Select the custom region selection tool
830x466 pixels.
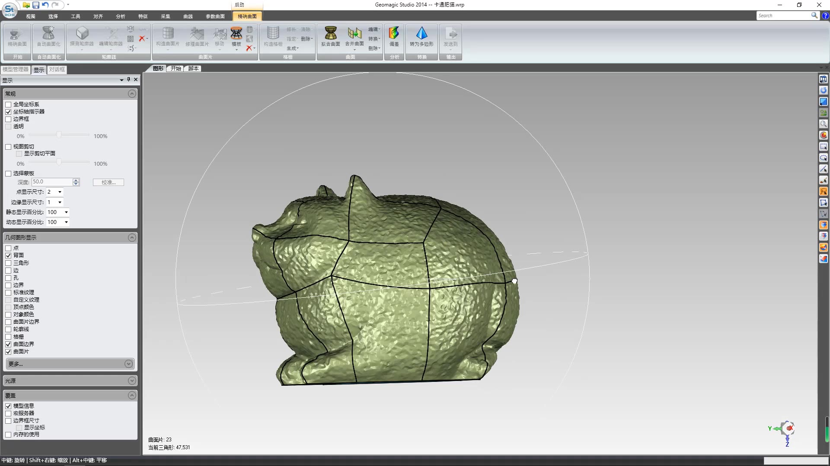tap(824, 202)
